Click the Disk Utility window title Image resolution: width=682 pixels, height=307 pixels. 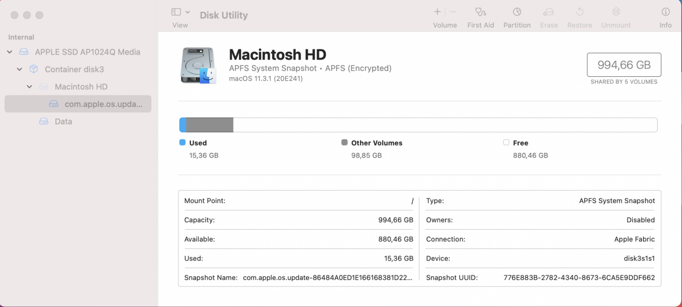(224, 15)
